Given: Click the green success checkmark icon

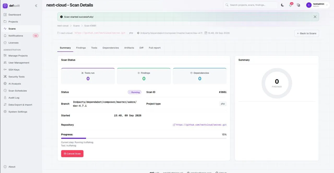Looking at the screenshot, I should coord(61,17).
